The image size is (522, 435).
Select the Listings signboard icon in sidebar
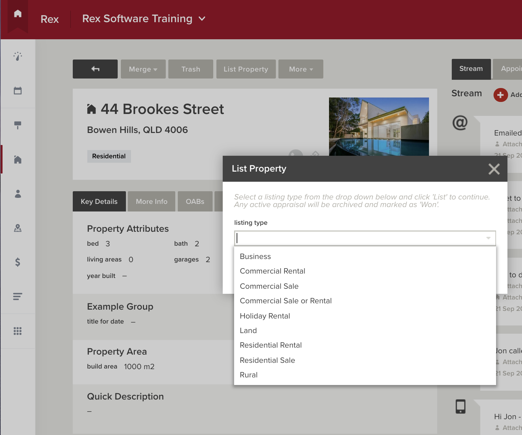(18, 125)
